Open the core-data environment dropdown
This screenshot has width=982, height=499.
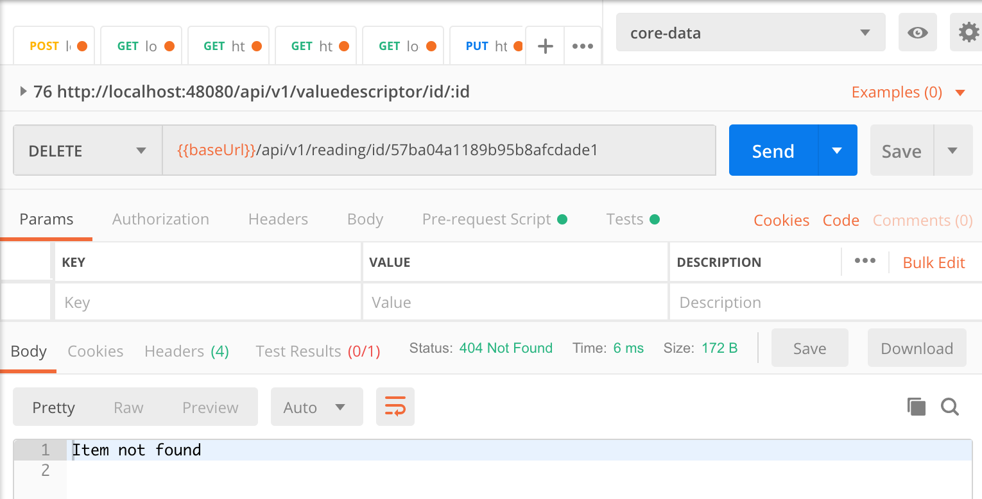750,32
